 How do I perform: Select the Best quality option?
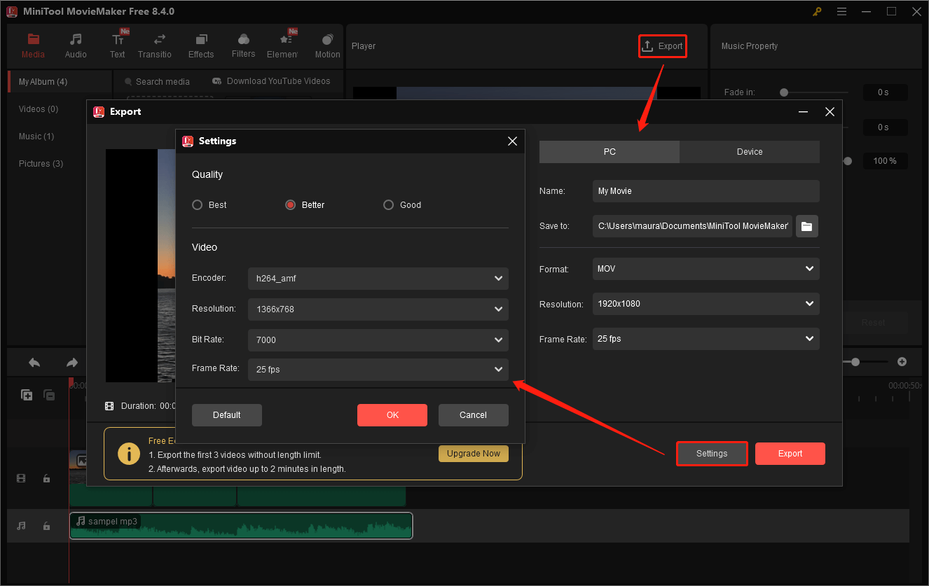(x=197, y=204)
